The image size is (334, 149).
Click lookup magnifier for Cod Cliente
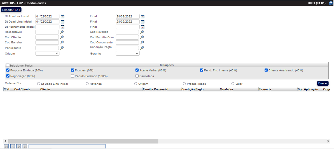coord(62,37)
